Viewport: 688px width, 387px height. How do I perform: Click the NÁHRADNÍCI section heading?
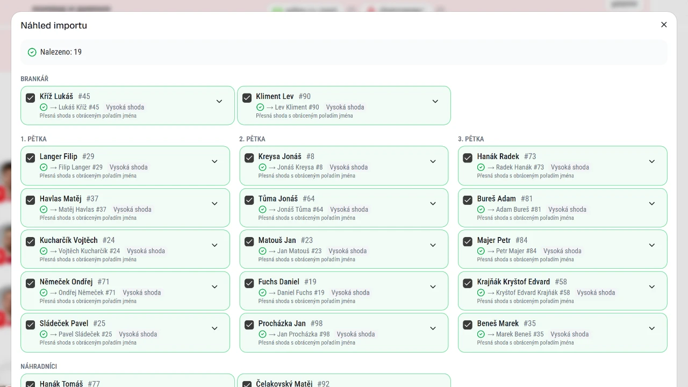(x=39, y=367)
